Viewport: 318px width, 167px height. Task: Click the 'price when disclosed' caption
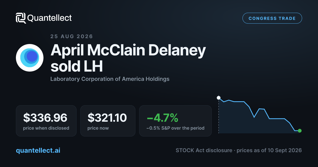[x=46, y=128]
